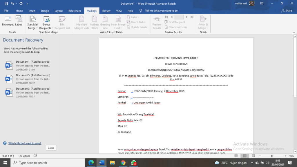The image size is (297, 167).
Task: Click Which file do I want to save link
Action: click(25, 143)
